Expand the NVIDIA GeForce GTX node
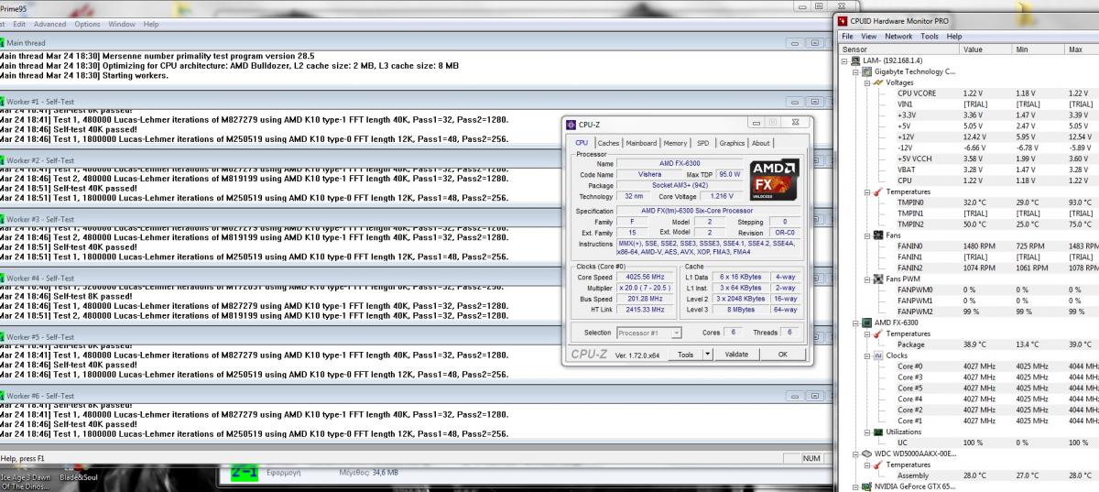 855,487
